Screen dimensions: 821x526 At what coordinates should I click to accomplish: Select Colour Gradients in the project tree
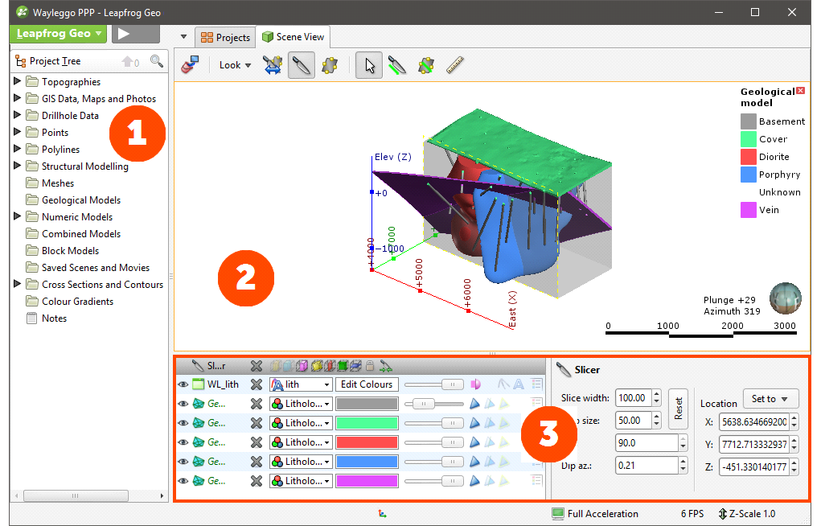tap(77, 302)
